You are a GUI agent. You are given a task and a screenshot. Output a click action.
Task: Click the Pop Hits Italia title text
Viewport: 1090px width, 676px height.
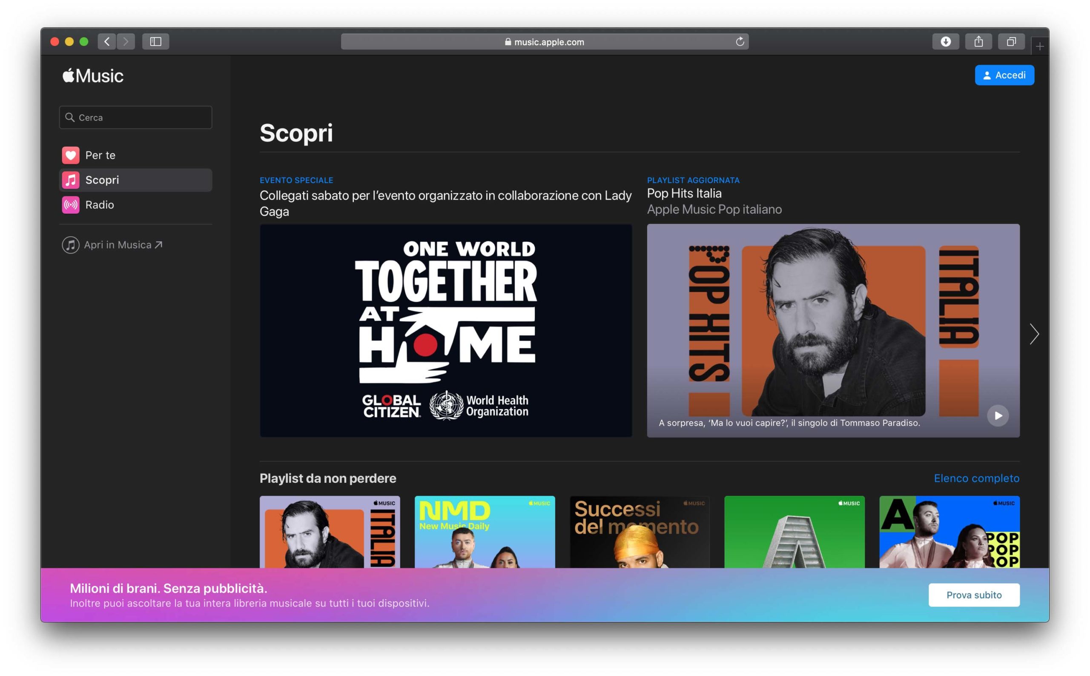684,193
